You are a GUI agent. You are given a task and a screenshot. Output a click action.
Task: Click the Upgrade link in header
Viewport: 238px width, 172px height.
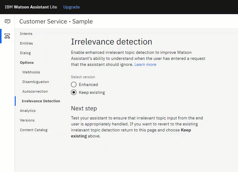click(x=71, y=7)
